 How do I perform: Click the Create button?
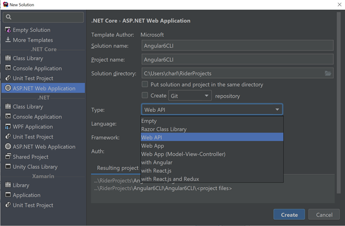pos(289,215)
